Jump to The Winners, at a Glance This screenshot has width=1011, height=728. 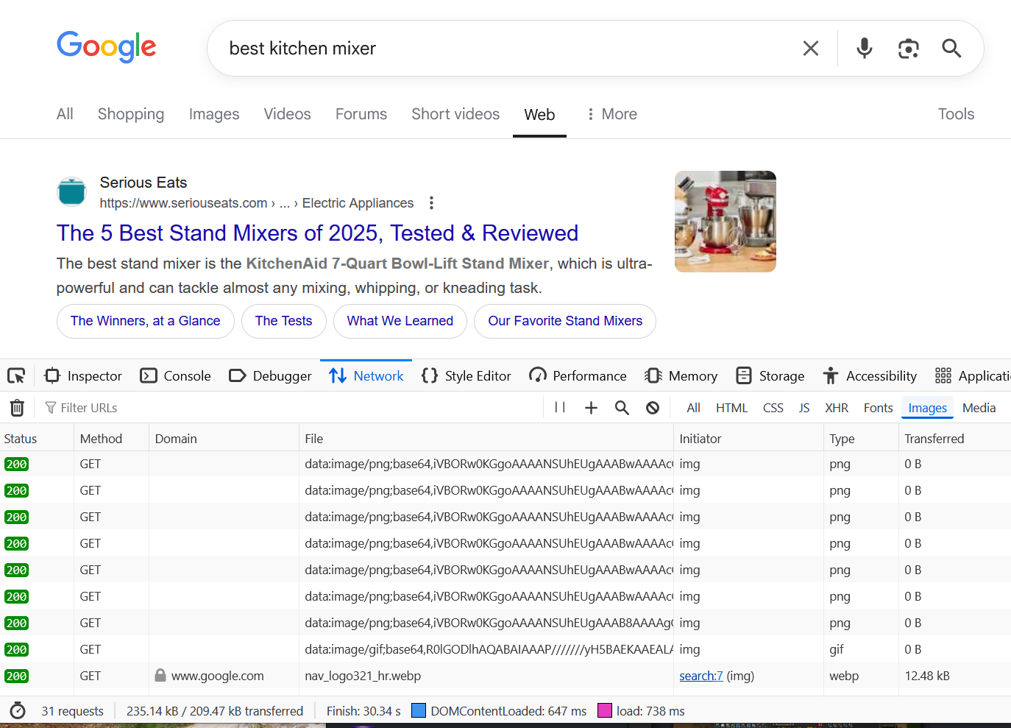pyautogui.click(x=146, y=321)
